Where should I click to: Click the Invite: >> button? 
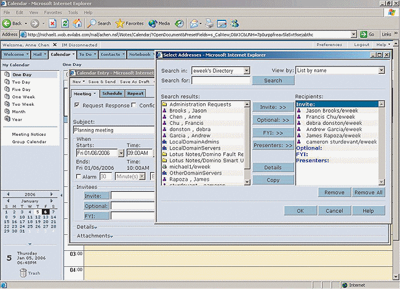pos(273,107)
